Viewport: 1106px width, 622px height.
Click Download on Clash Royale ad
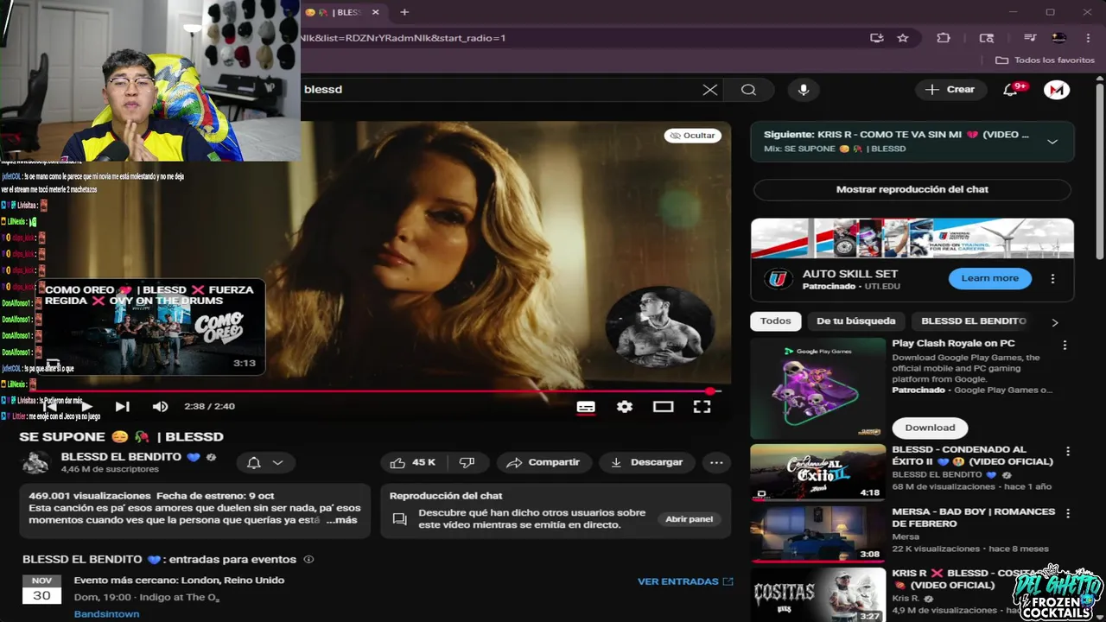pyautogui.click(x=930, y=428)
